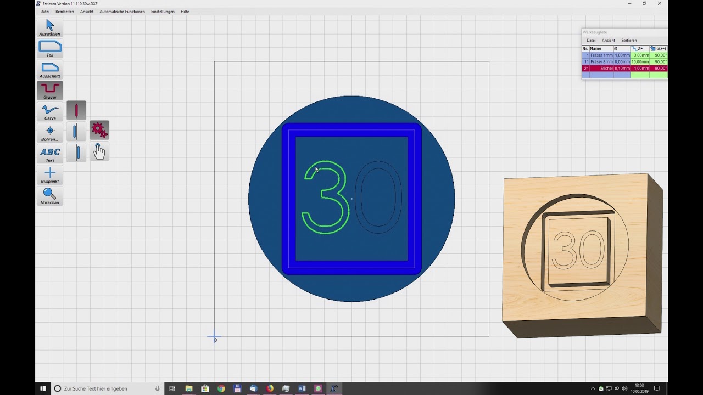Select the Gravur engraving tool

tap(50, 91)
